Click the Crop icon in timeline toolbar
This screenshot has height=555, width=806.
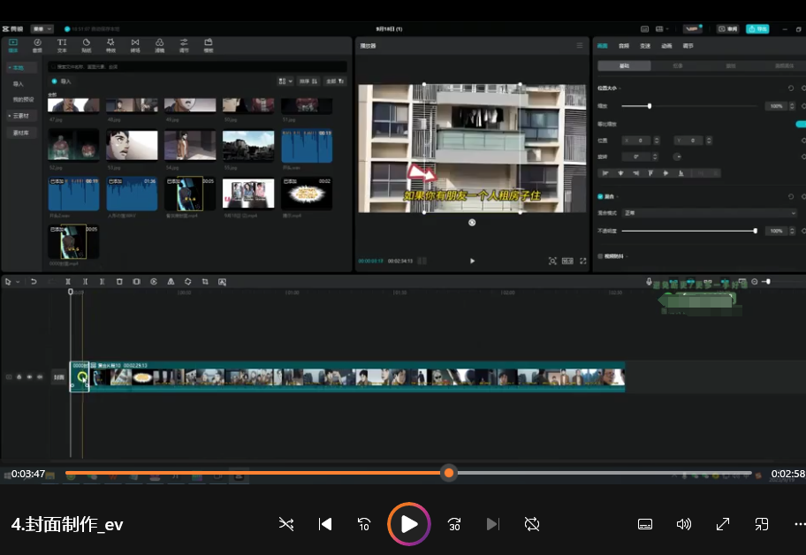pos(205,282)
